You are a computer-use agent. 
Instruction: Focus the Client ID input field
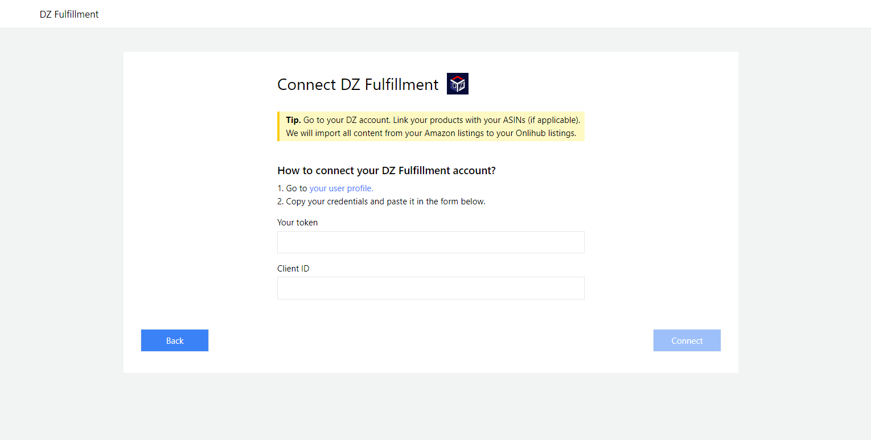coord(431,288)
